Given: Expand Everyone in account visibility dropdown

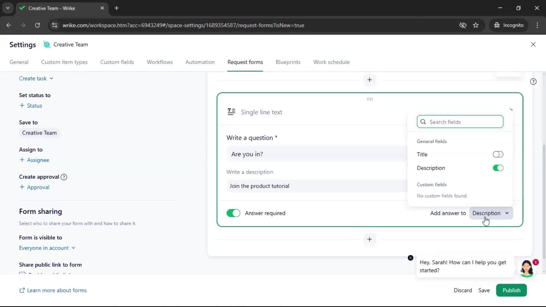Looking at the screenshot, I should click(47, 248).
